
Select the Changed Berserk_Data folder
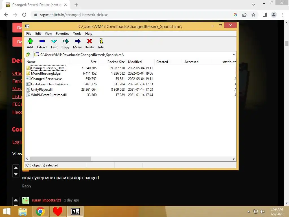47,68
